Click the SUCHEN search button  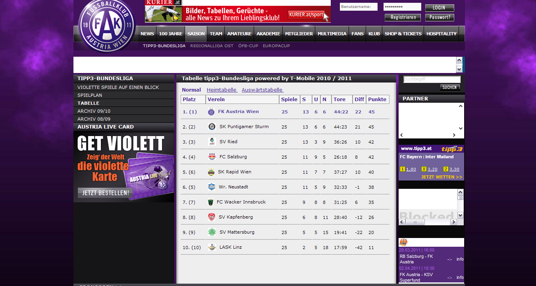[x=450, y=87]
